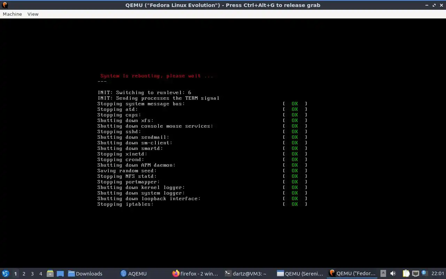Minimize the QEMU Fedora window
446x279 pixels.
(427, 5)
